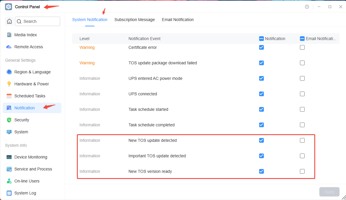346x200 pixels.
Task: Click the Security shield icon
Action: click(9, 120)
